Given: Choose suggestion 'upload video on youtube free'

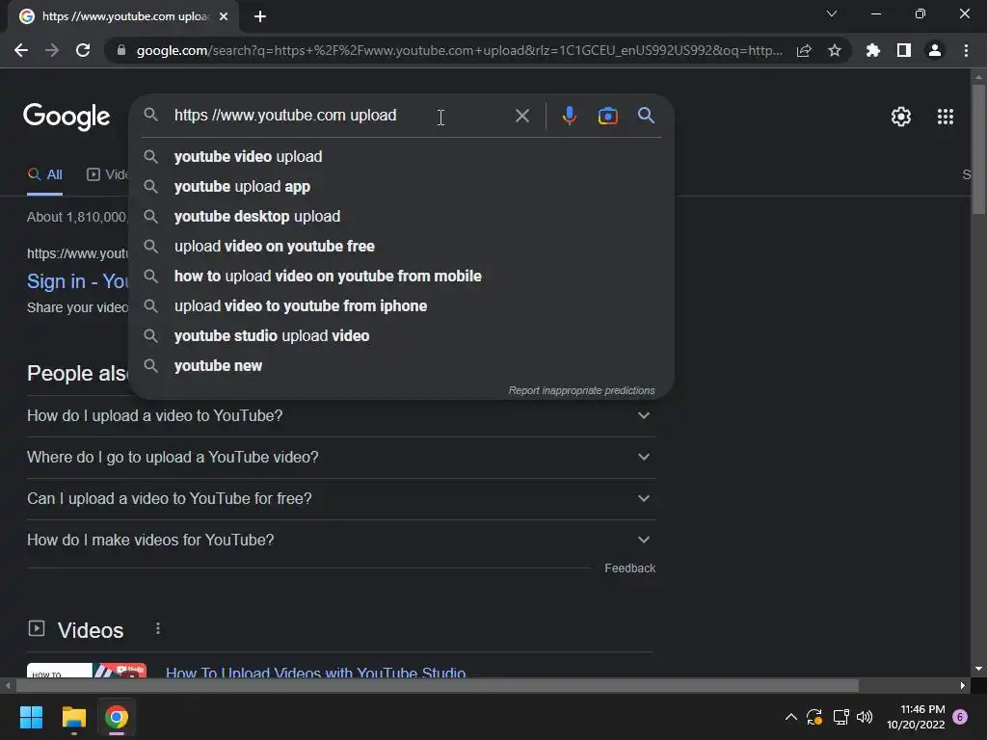Looking at the screenshot, I should pyautogui.click(x=401, y=246).
